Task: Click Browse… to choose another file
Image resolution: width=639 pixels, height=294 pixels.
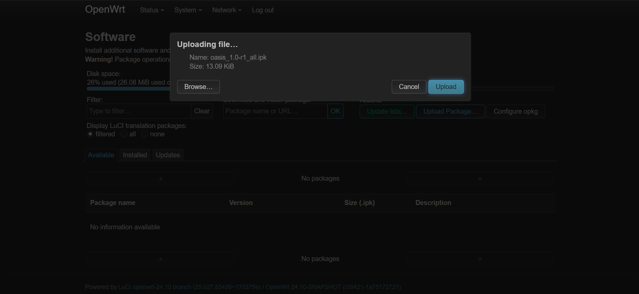Action: [198, 87]
